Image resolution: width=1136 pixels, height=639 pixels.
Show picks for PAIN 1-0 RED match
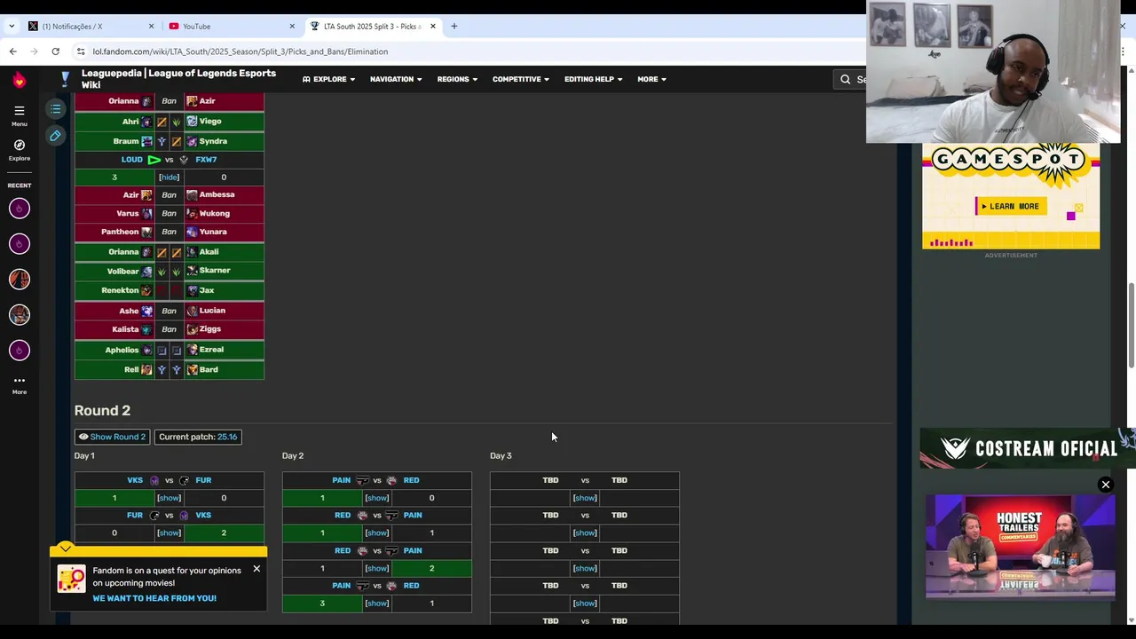(x=376, y=498)
